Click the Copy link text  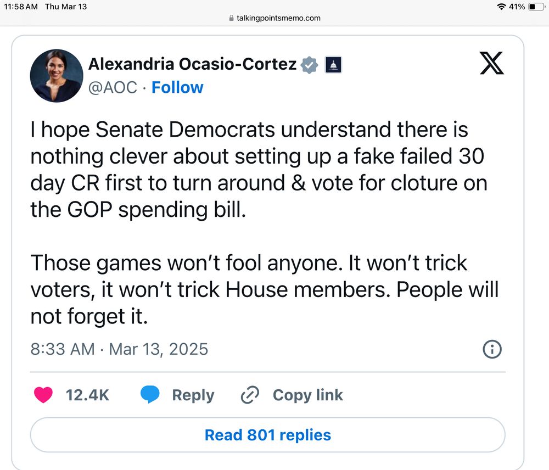[307, 395]
